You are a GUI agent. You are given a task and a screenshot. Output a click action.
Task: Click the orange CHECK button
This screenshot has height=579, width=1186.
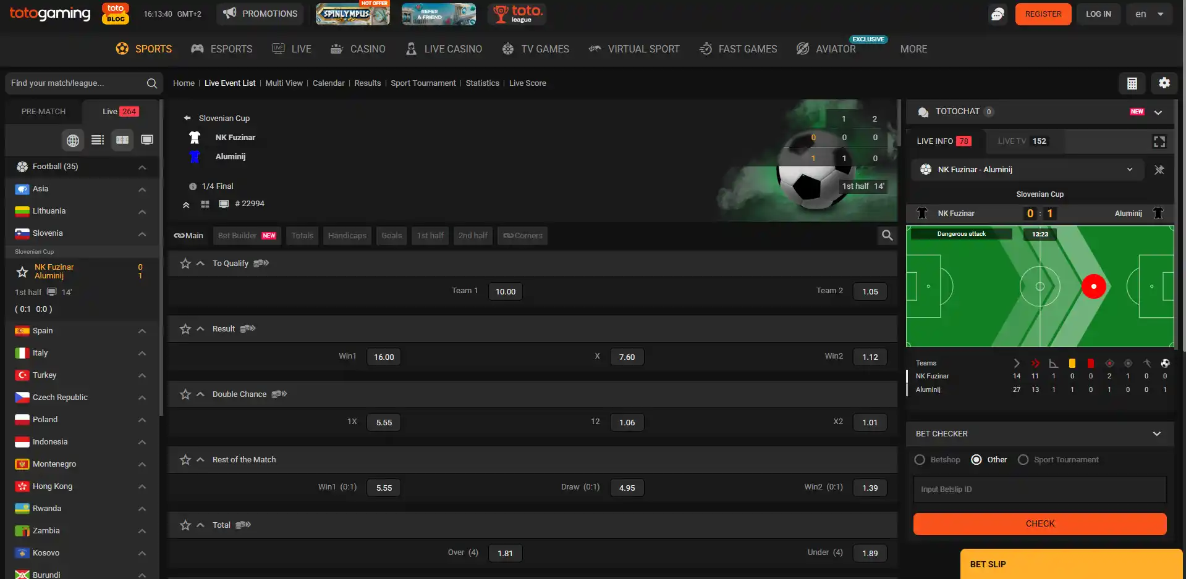1040,524
